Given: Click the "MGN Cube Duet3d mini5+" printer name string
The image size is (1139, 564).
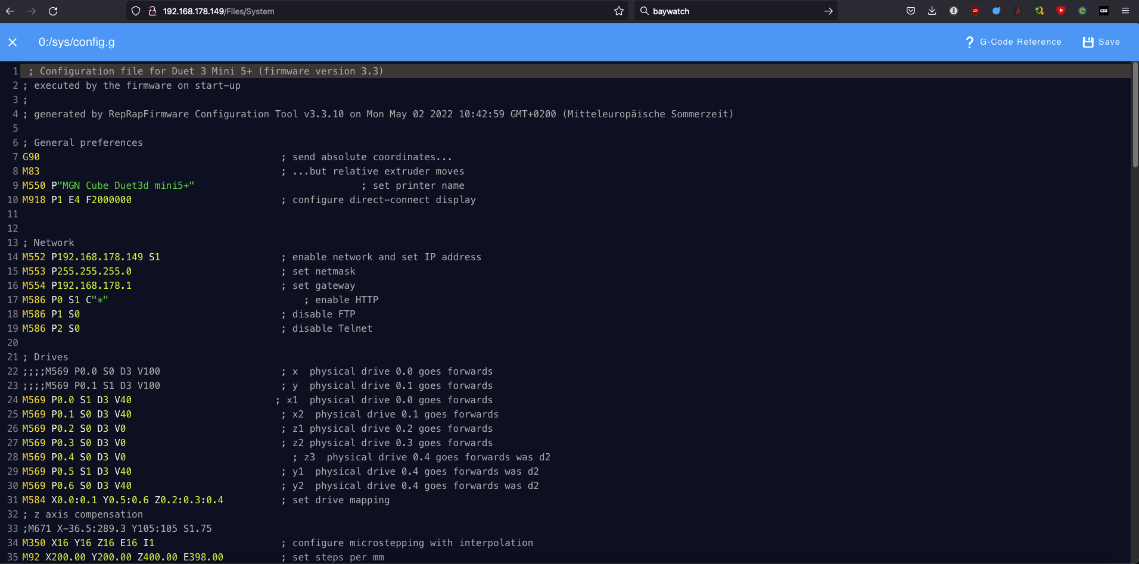Looking at the screenshot, I should pos(126,186).
